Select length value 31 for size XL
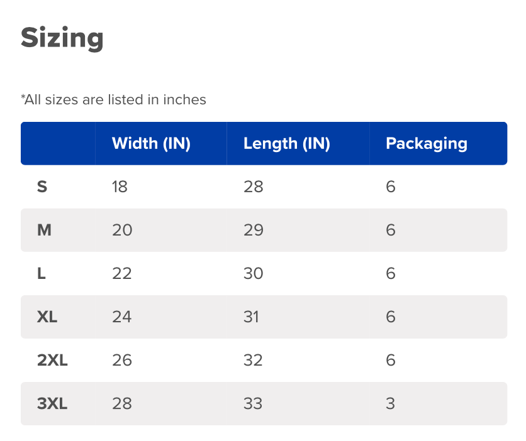Image resolution: width=526 pixels, height=441 pixels. click(x=251, y=317)
